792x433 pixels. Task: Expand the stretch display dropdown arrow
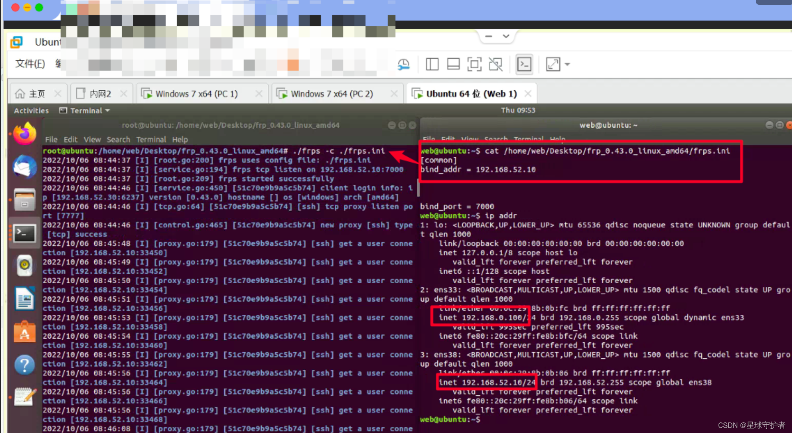[x=567, y=64]
